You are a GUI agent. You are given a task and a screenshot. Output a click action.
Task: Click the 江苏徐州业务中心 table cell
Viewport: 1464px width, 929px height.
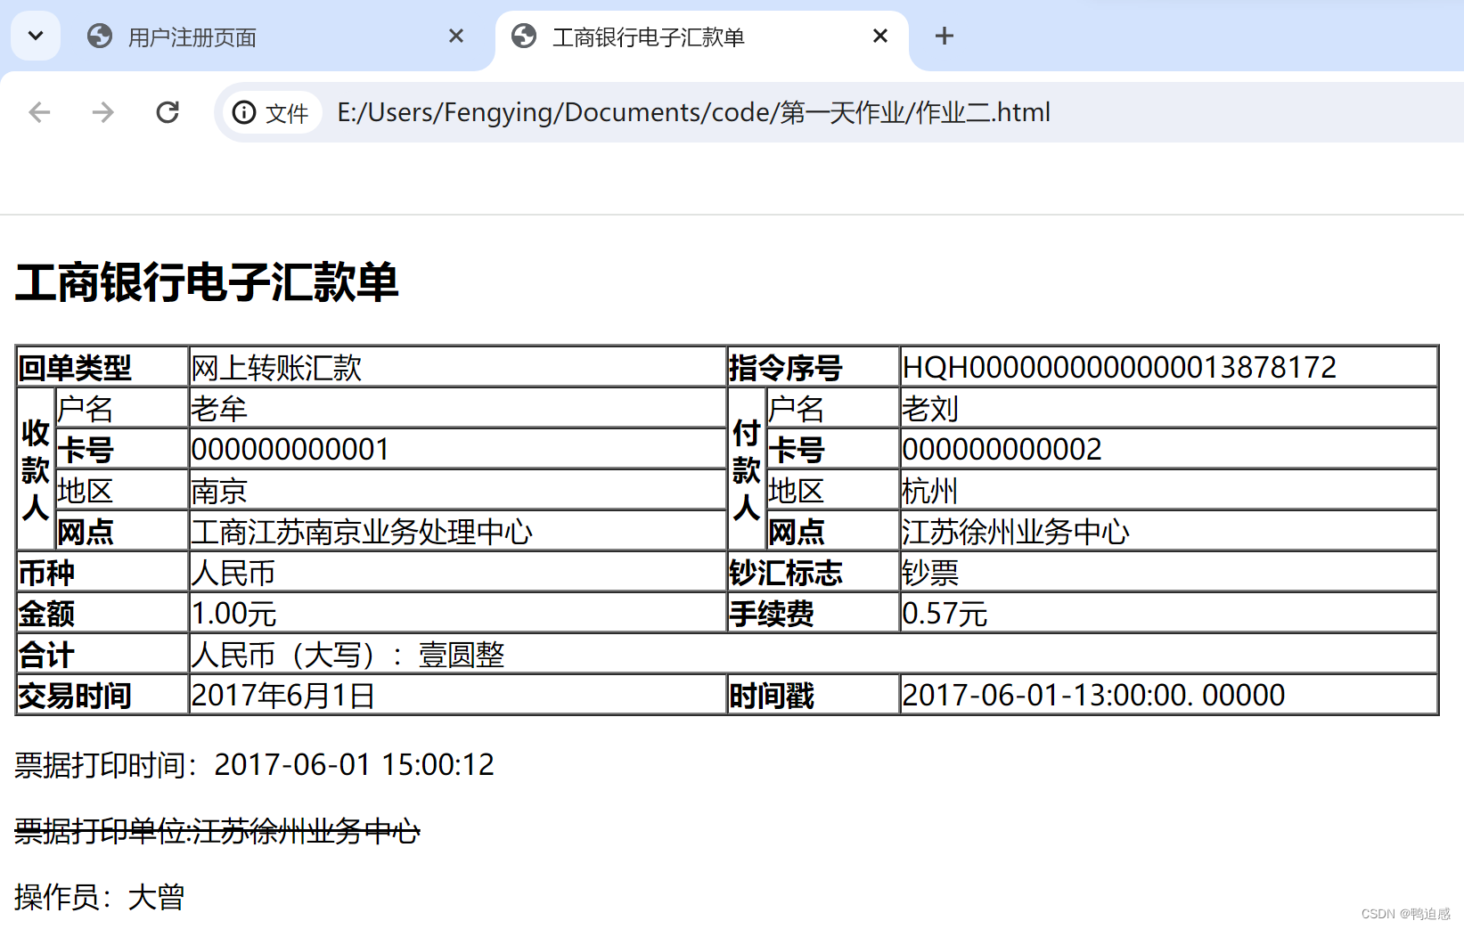(1169, 531)
